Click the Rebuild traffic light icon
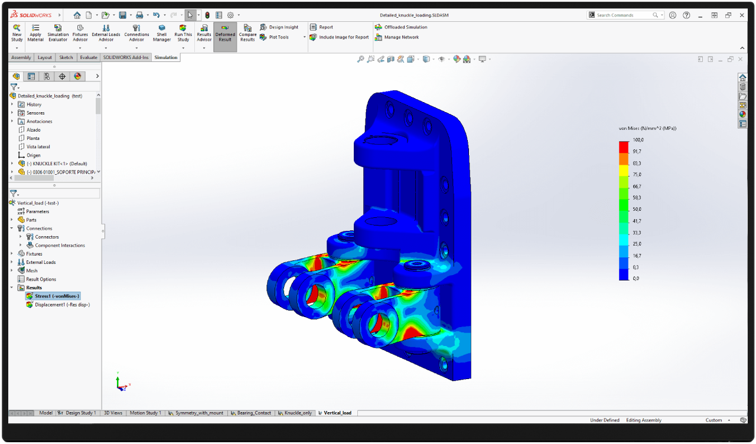Image resolution: width=756 pixels, height=444 pixels. [207, 15]
